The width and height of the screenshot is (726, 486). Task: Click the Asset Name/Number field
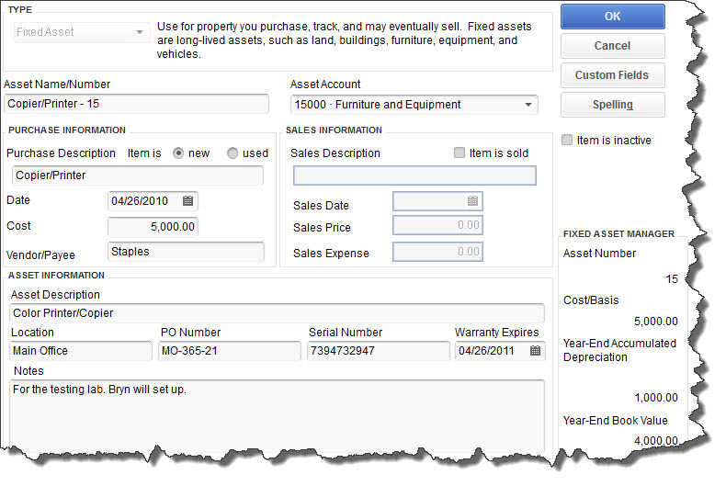pyautogui.click(x=136, y=105)
